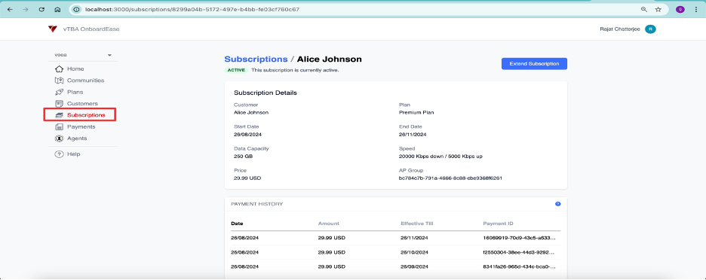This screenshot has width=706, height=280.
Task: Click the Effective Till 26/09/2024 cell
Action: click(x=414, y=266)
